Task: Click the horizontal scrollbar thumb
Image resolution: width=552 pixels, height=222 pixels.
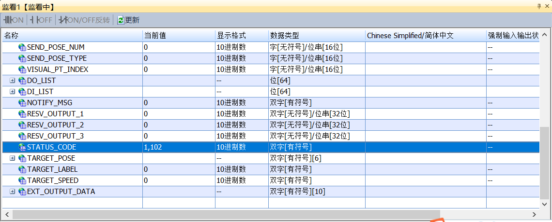Action: [226, 214]
